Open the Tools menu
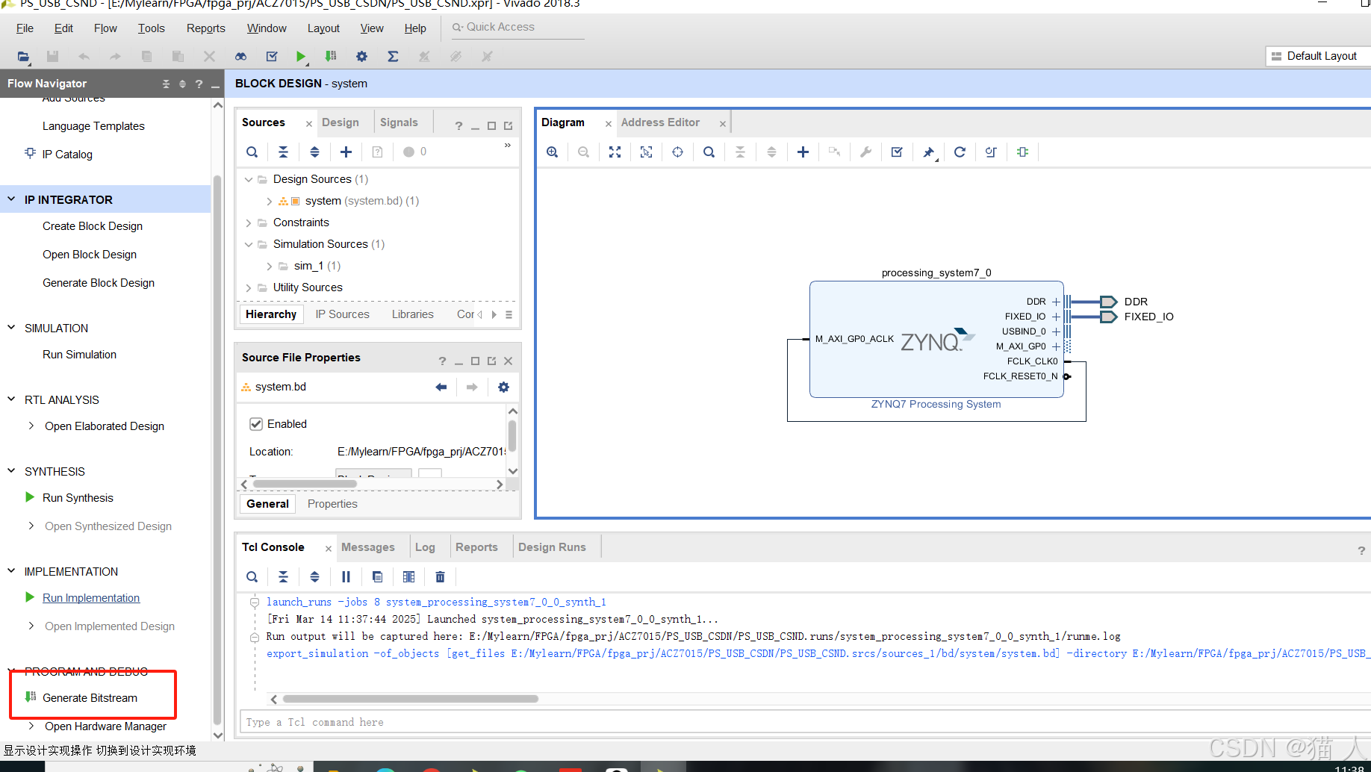 151,28
